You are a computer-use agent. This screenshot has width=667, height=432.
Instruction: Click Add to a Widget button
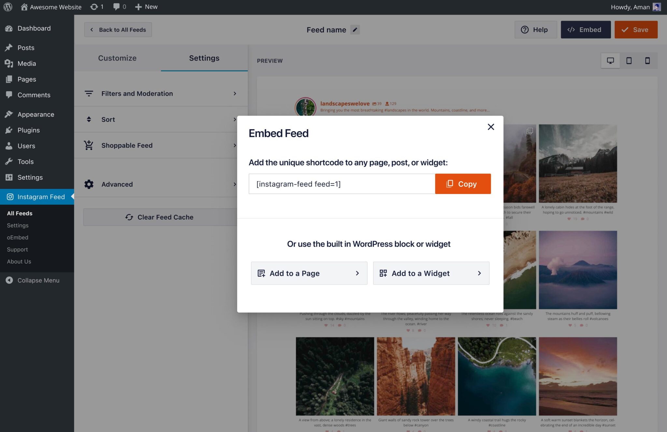pos(431,273)
